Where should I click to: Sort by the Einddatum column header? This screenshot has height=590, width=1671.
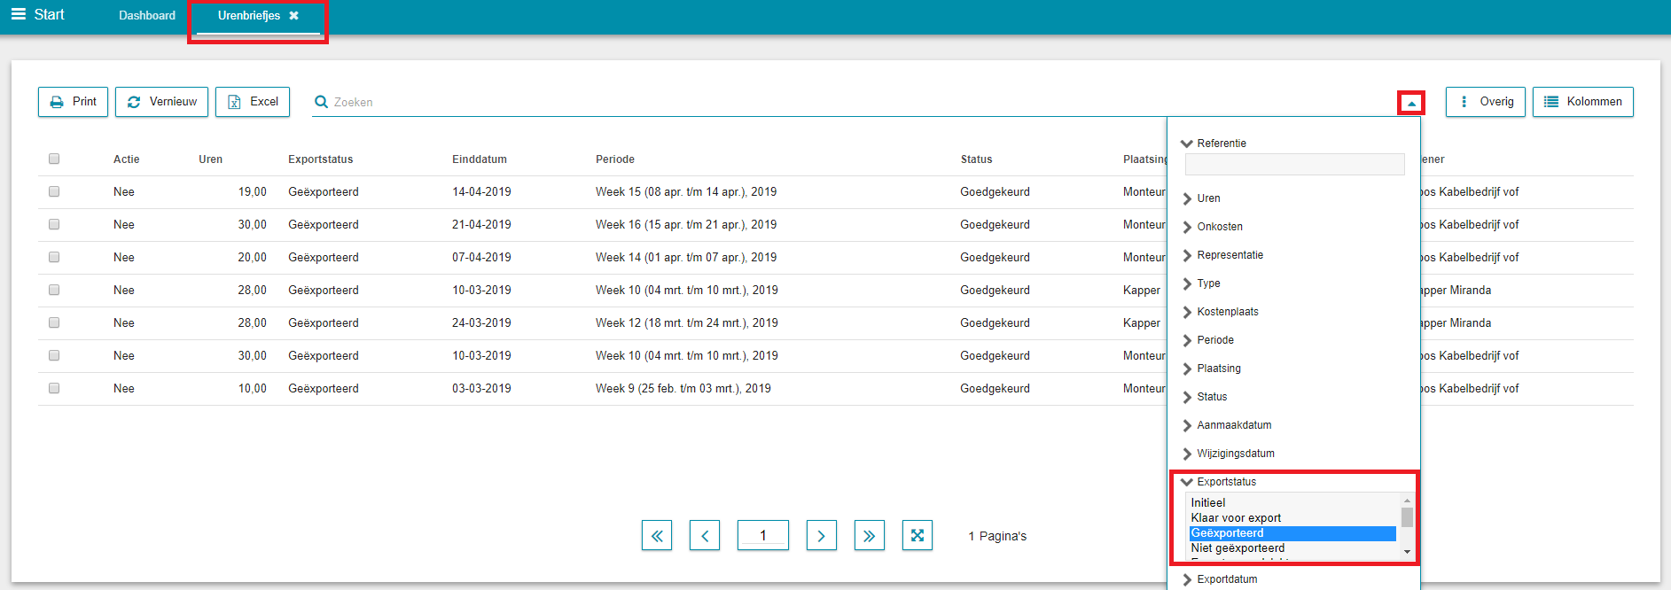point(480,159)
